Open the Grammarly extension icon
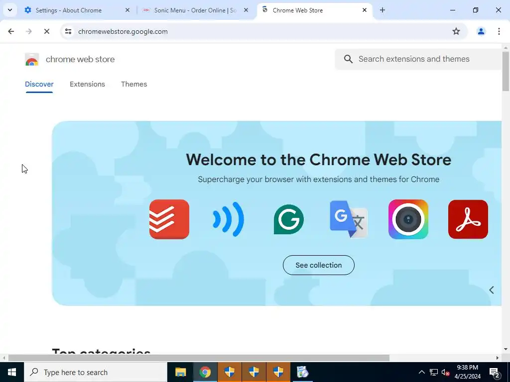The height and width of the screenshot is (382, 510). (x=288, y=219)
